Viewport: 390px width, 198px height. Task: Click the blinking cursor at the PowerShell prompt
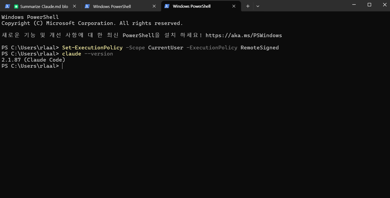(x=62, y=66)
